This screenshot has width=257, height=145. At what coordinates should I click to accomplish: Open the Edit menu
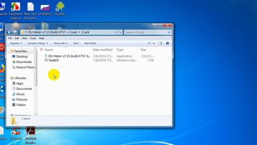pos(17,38)
